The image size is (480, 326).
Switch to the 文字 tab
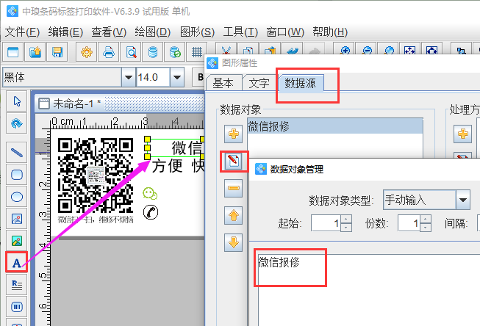[258, 84]
